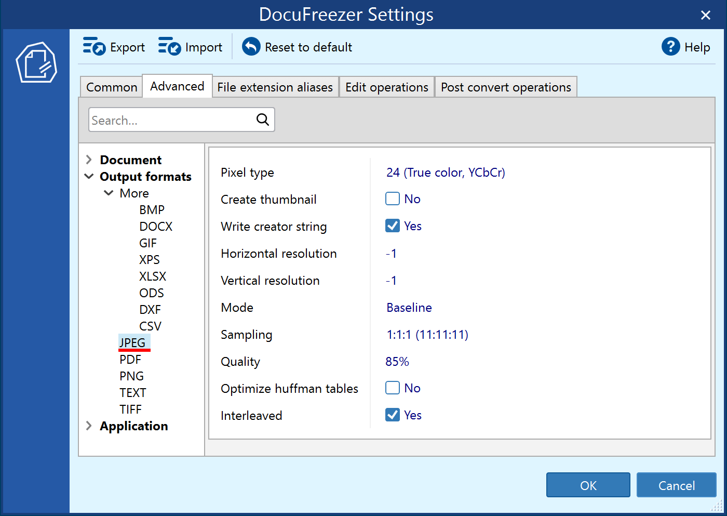Image resolution: width=727 pixels, height=516 pixels.
Task: Enable Optimize huffman tables
Action: click(393, 388)
